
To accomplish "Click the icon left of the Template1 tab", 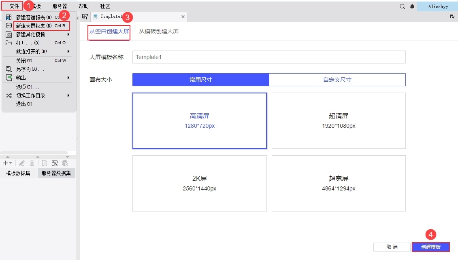I will (x=85, y=17).
